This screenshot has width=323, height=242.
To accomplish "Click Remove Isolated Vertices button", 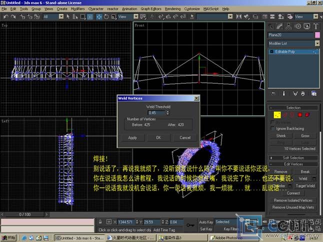I will pos(293,200).
